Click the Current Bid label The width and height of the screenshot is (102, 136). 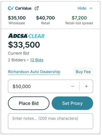point(18,53)
